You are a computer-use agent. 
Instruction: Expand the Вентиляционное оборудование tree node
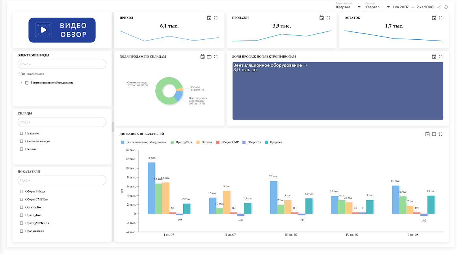(x=21, y=83)
